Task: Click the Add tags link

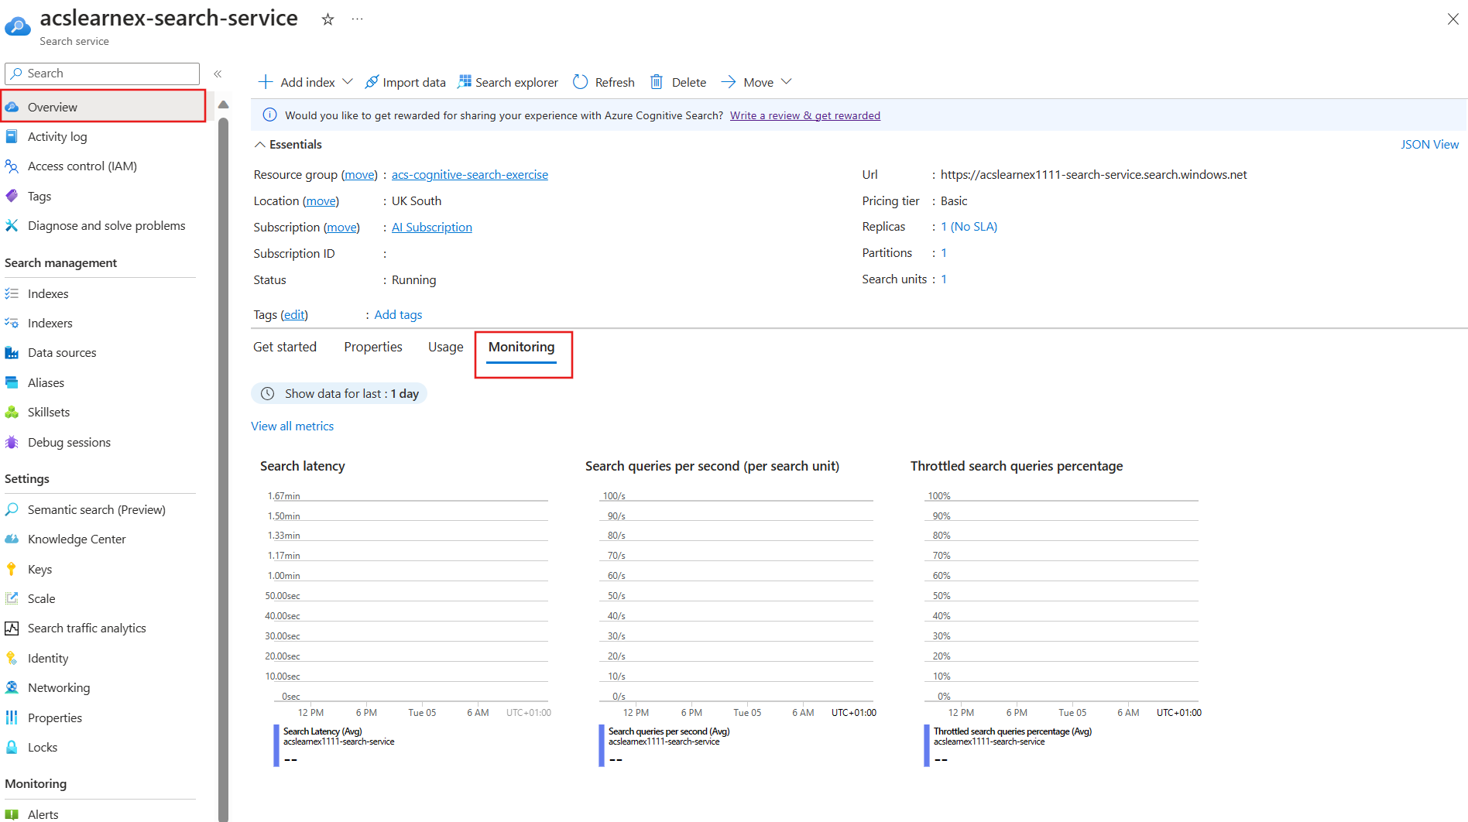Action: pos(398,314)
